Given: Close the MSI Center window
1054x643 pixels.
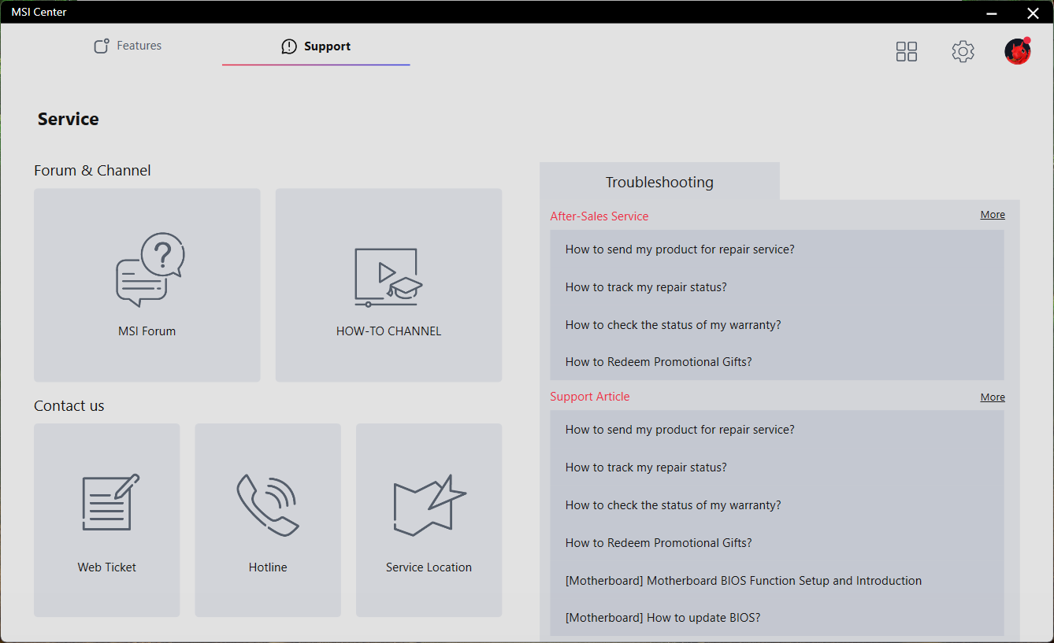Looking at the screenshot, I should [x=1033, y=13].
